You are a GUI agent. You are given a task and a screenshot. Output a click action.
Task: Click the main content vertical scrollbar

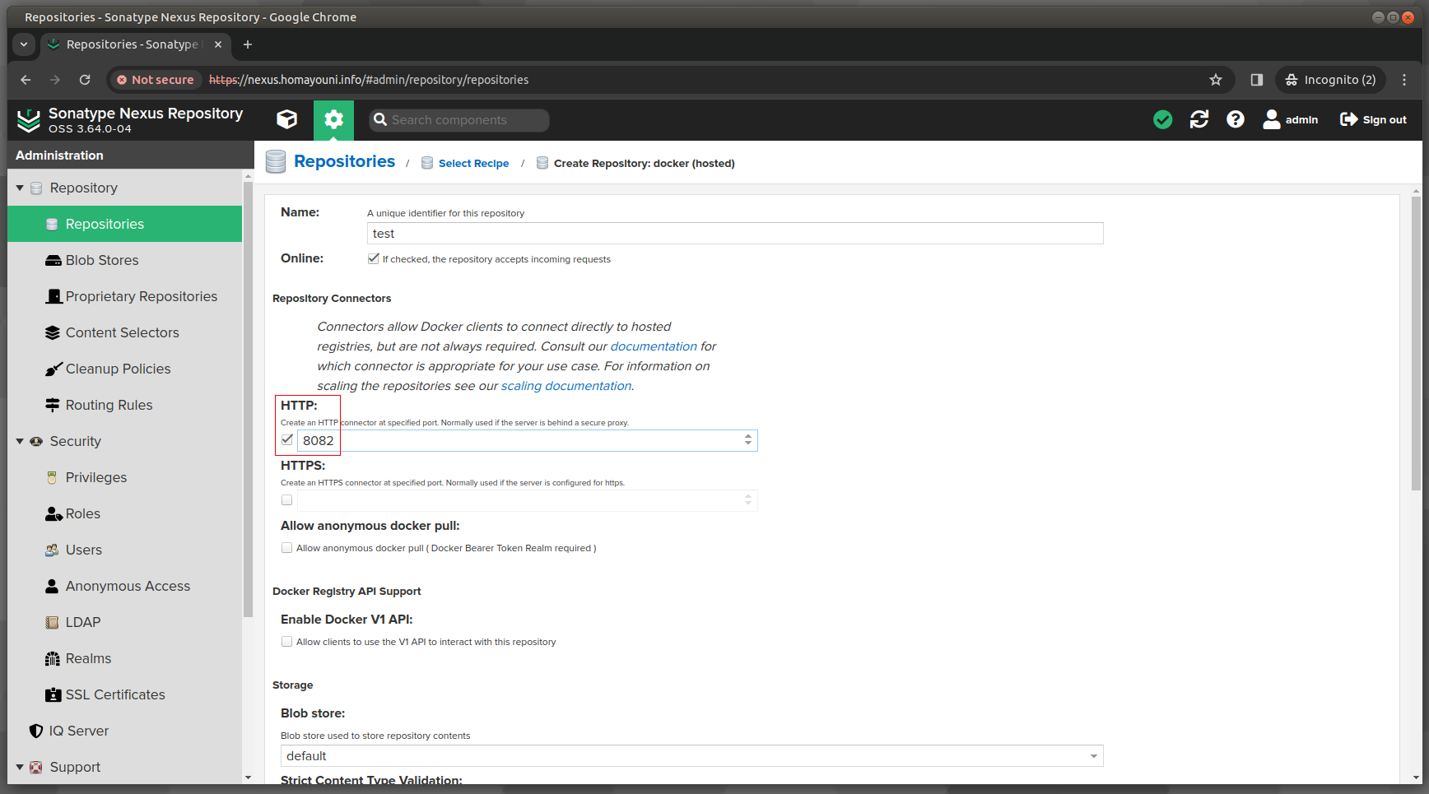[x=1416, y=346]
